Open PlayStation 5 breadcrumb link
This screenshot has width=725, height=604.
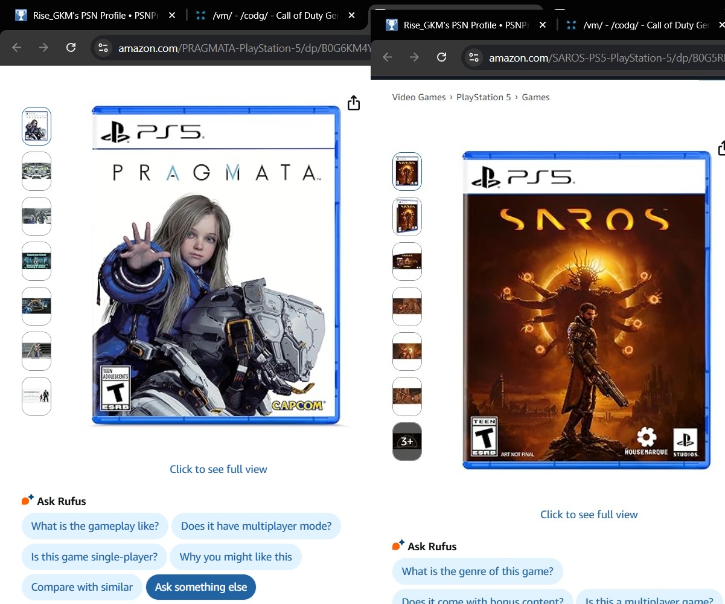[484, 97]
